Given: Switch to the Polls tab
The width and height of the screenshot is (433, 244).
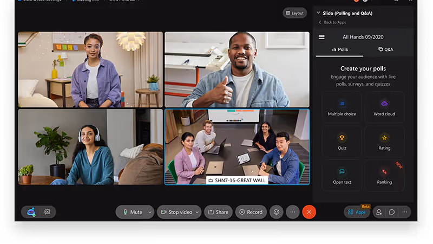Looking at the screenshot, I should 340,49.
